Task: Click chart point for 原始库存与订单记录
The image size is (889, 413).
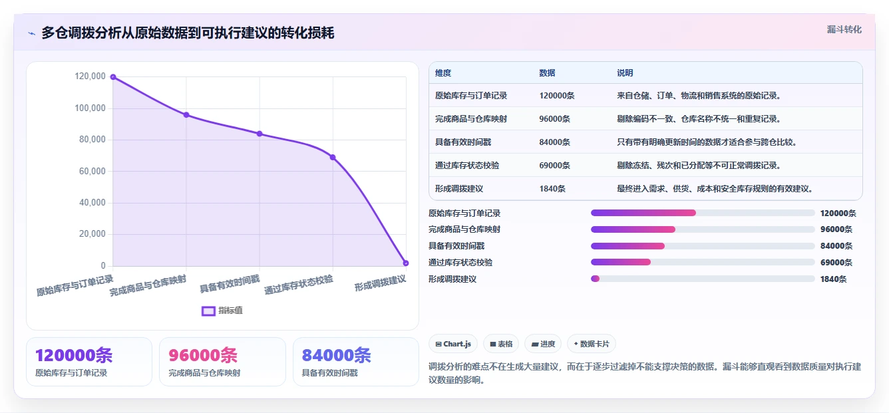Action: pyautogui.click(x=112, y=76)
